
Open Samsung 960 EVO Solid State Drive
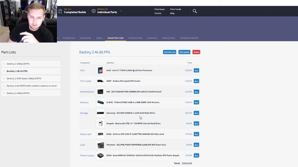(x=131, y=113)
